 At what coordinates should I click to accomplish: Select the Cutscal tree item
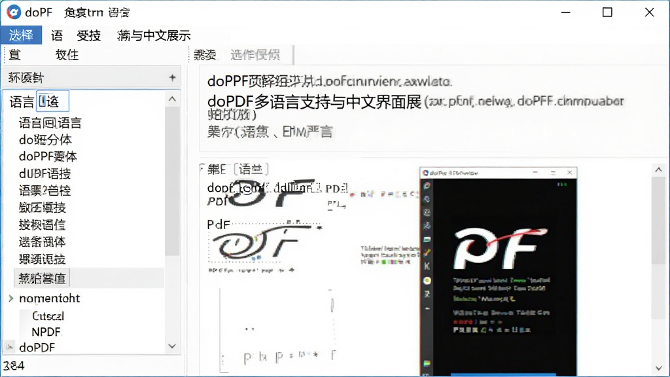pyautogui.click(x=48, y=316)
